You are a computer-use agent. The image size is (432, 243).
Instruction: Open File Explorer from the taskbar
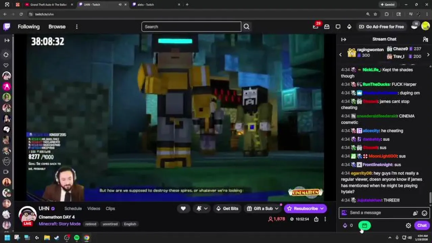click(47, 238)
